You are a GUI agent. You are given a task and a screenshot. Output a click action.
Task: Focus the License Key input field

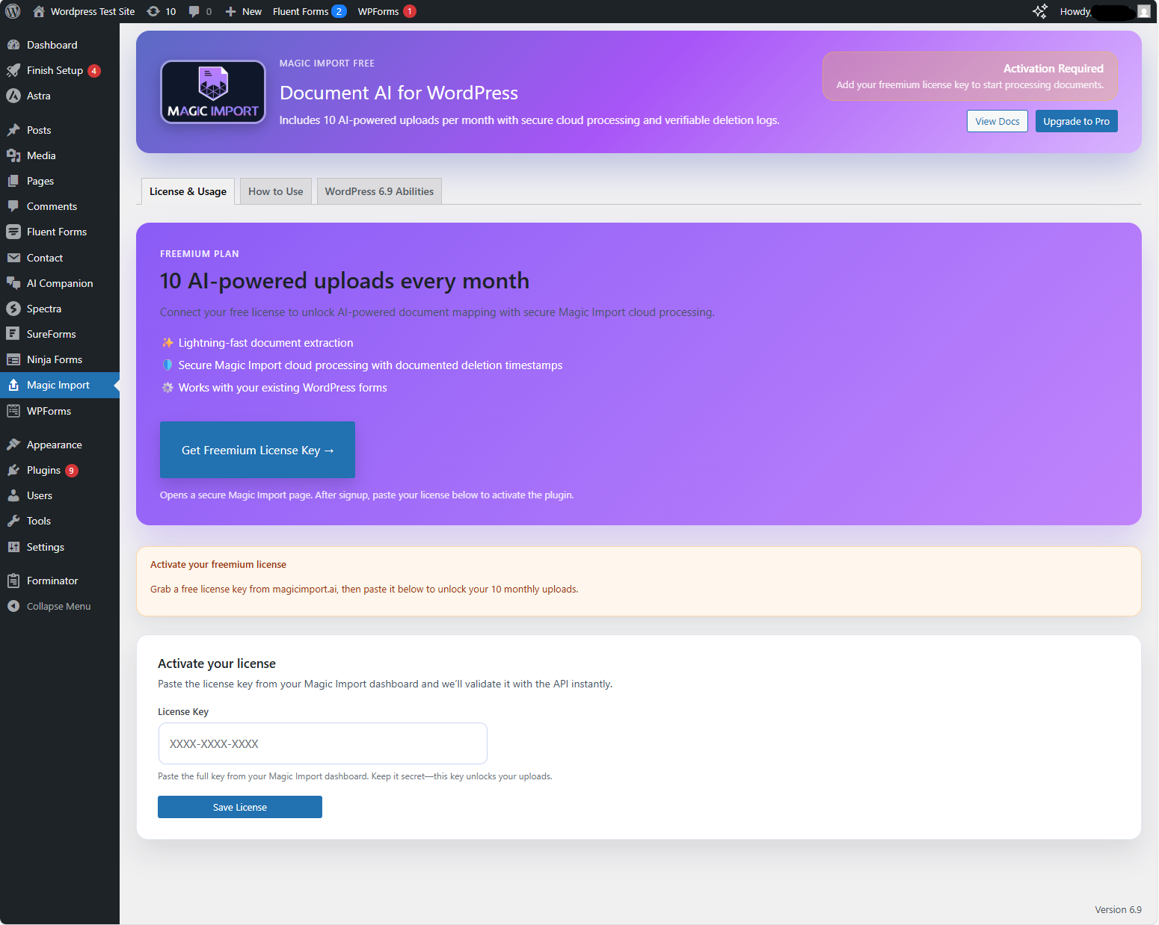pos(322,743)
